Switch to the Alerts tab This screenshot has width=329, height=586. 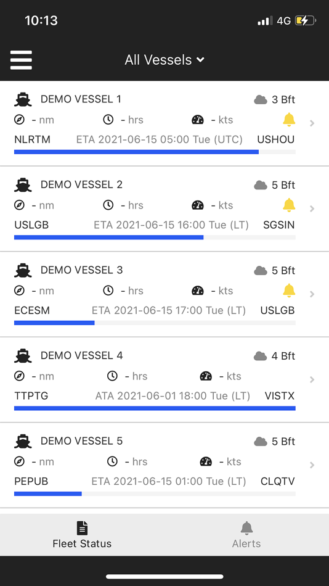point(246,535)
